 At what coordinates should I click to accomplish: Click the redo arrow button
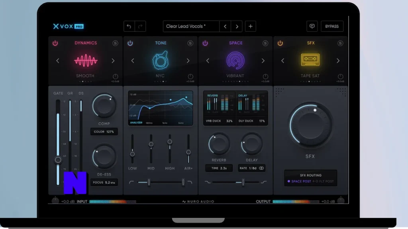click(x=140, y=26)
